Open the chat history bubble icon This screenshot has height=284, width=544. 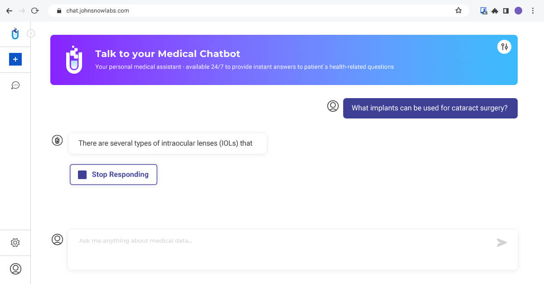pos(15,85)
